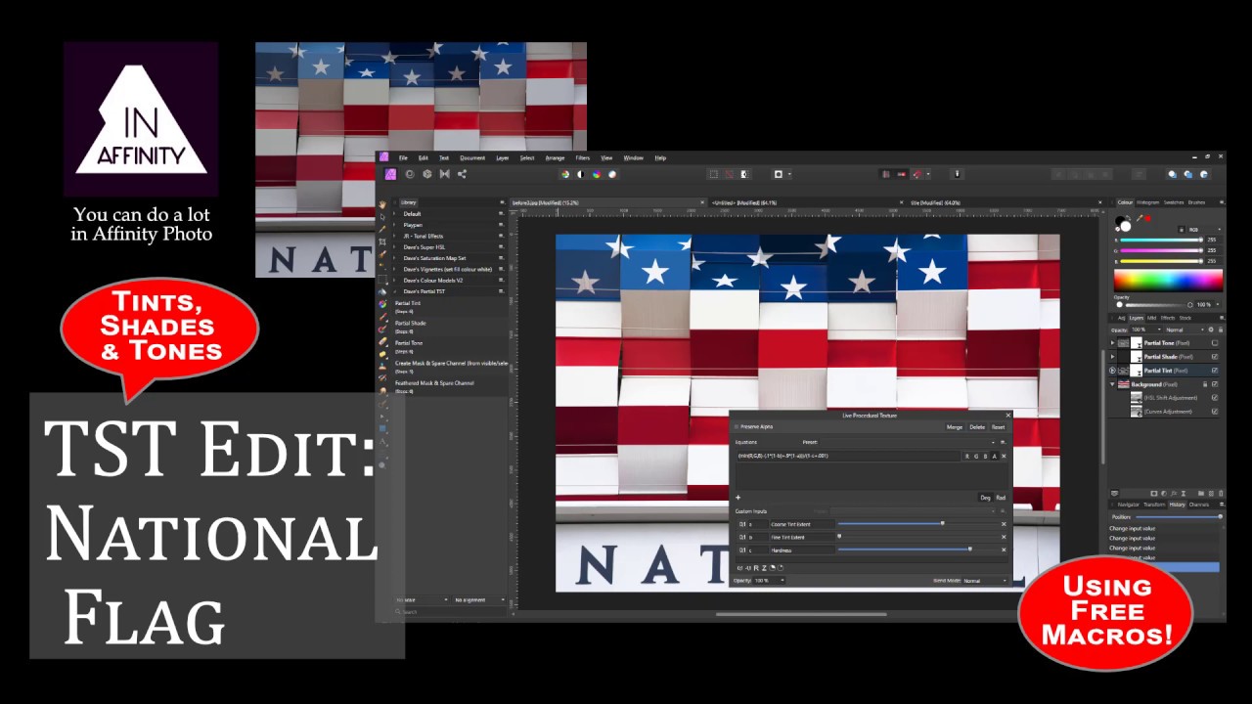Toggle HSL Shift Adjustment visibility

[x=1215, y=398]
